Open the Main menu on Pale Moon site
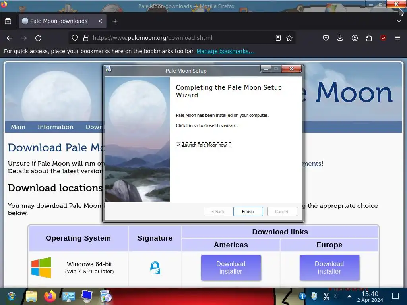The width and height of the screenshot is (407, 305). [18, 127]
